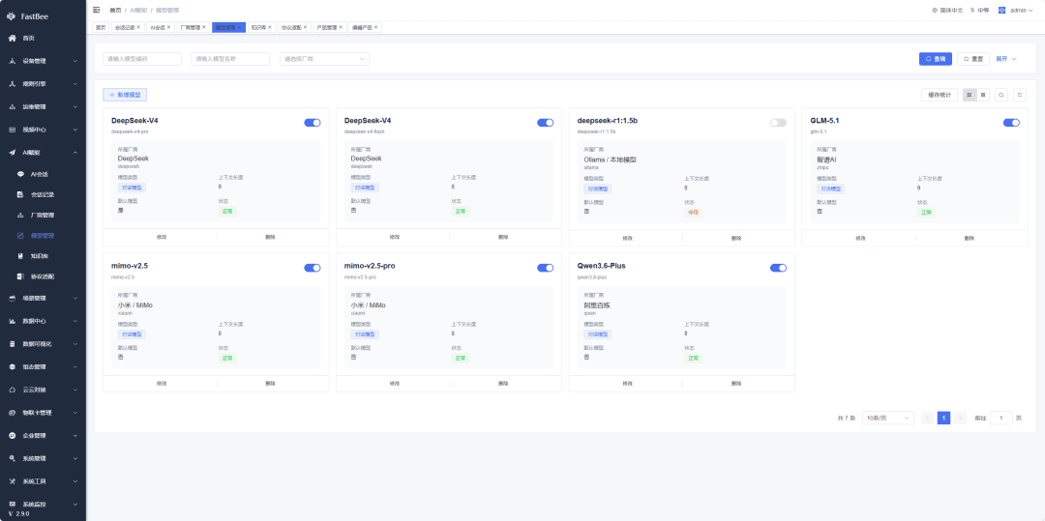Select page 1 in pagination
Image resolution: width=1045 pixels, height=521 pixels.
click(x=943, y=418)
